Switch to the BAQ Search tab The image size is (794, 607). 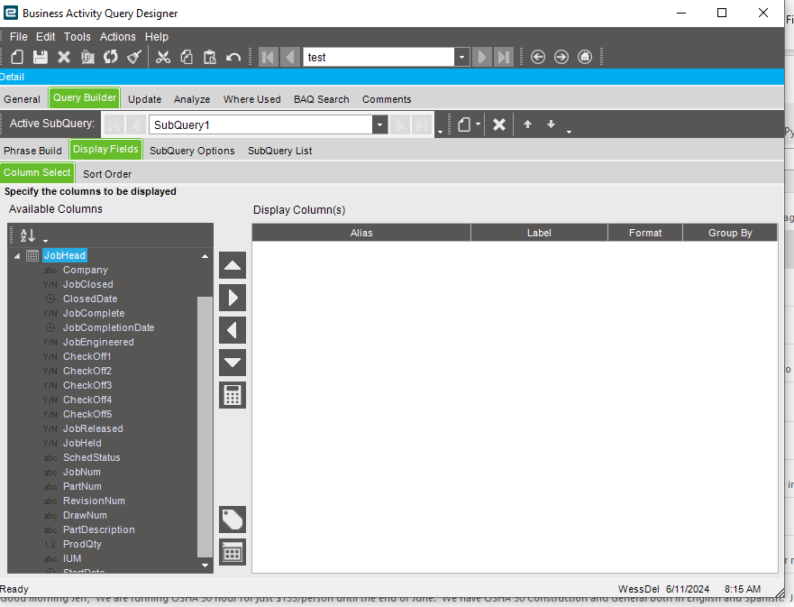322,99
